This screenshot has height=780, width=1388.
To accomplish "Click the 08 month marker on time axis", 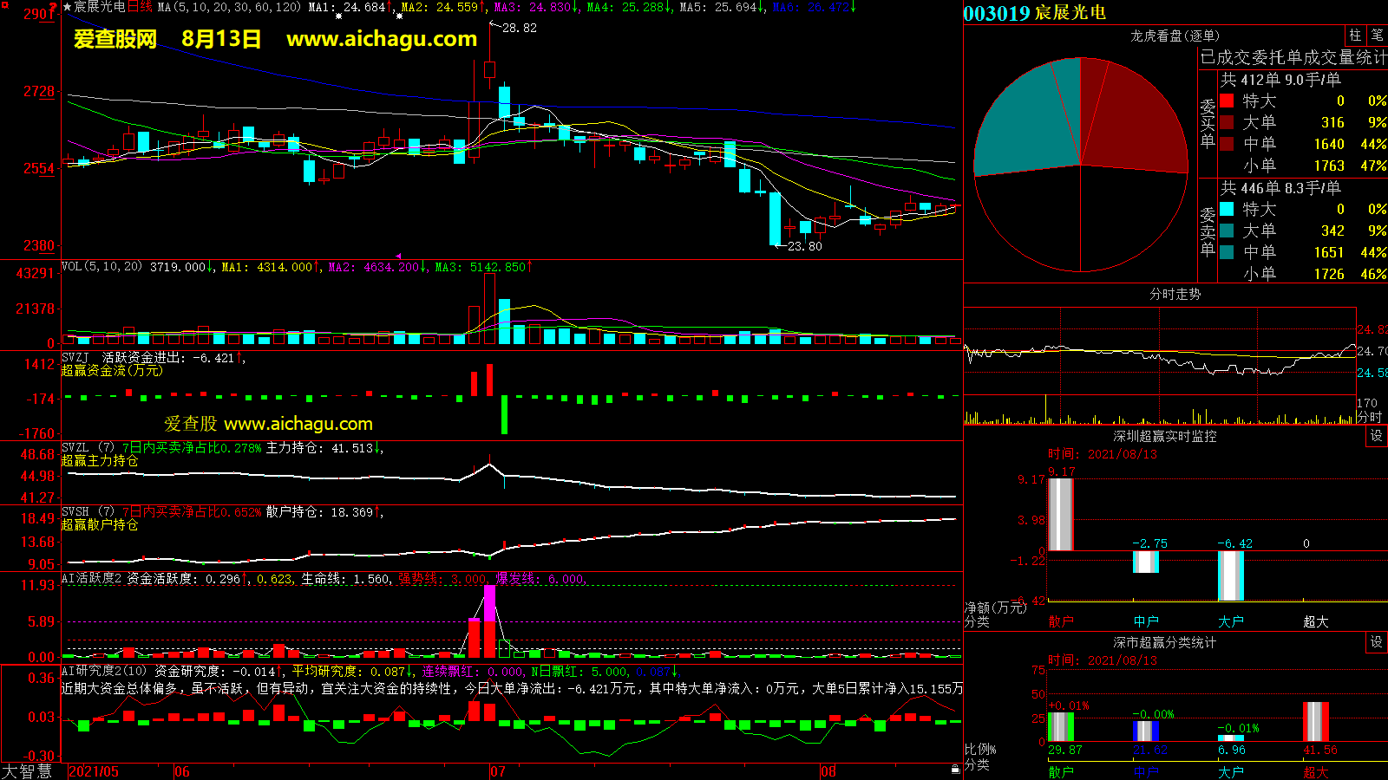I will (828, 771).
